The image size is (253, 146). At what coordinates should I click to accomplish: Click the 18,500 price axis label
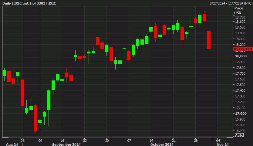point(240,27)
